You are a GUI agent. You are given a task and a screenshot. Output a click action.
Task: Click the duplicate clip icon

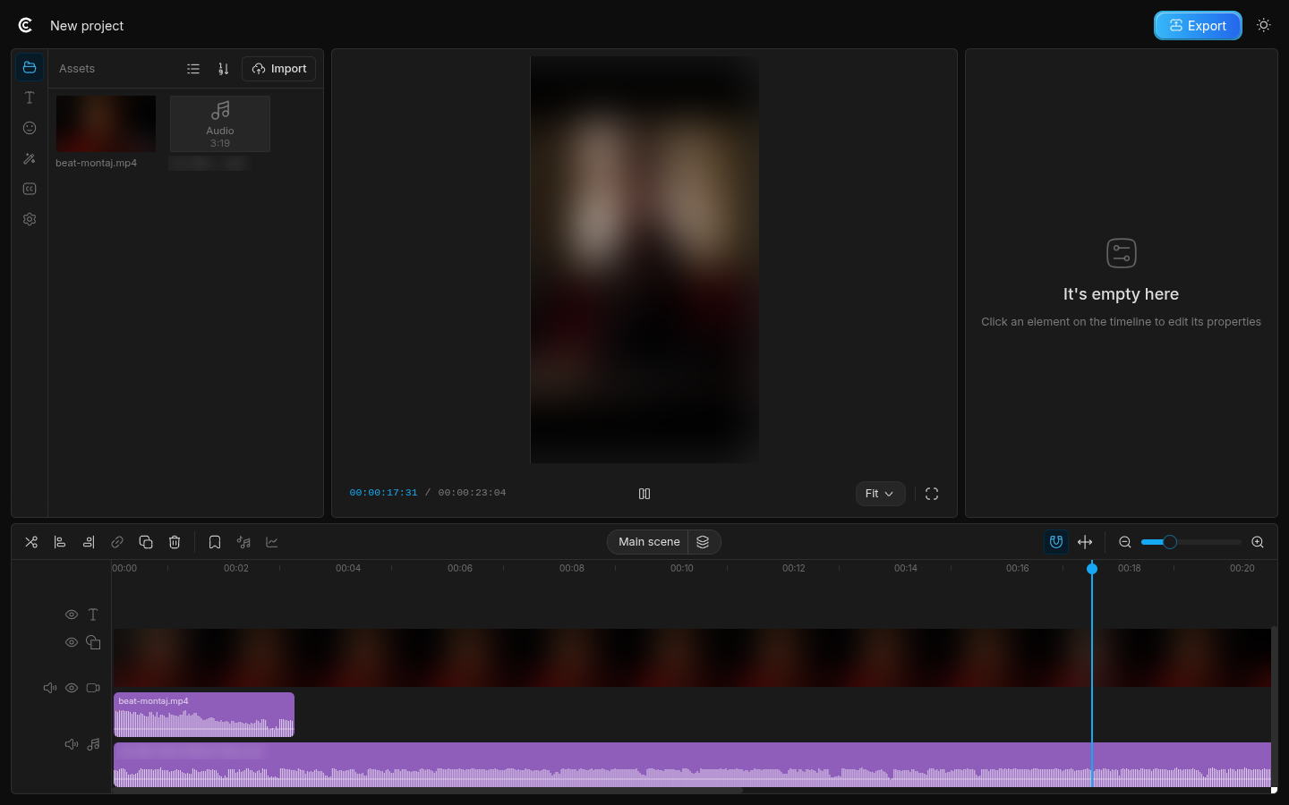[146, 542]
